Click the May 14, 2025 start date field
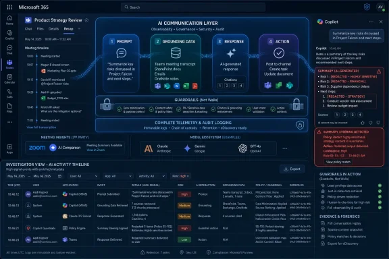Image resolution: width=389 pixels, height=259 pixels. click(16, 176)
